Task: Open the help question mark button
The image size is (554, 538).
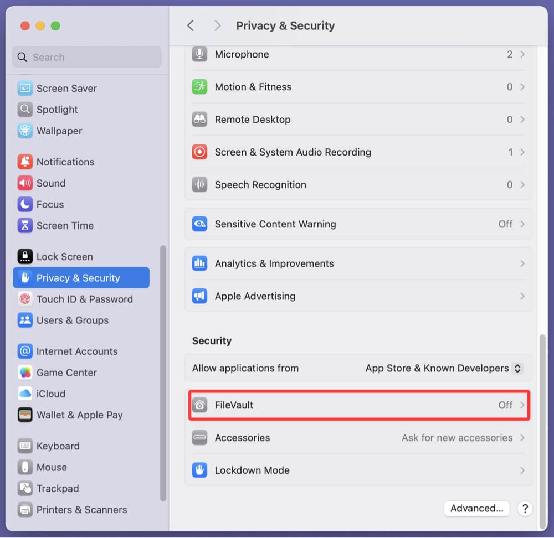Action: pos(524,508)
